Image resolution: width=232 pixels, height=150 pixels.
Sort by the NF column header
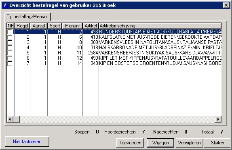pyautogui.click(x=11, y=26)
